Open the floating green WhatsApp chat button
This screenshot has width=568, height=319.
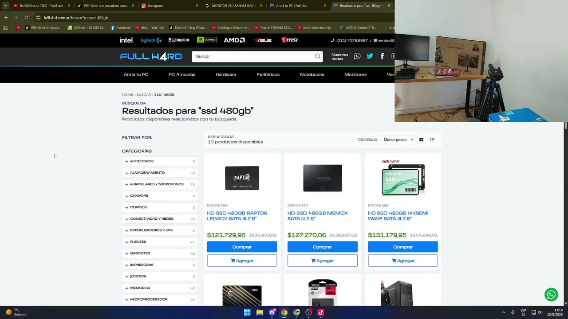point(551,295)
